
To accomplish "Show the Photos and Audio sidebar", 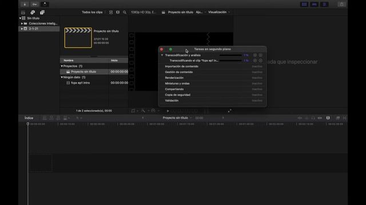I will pos(33,13).
